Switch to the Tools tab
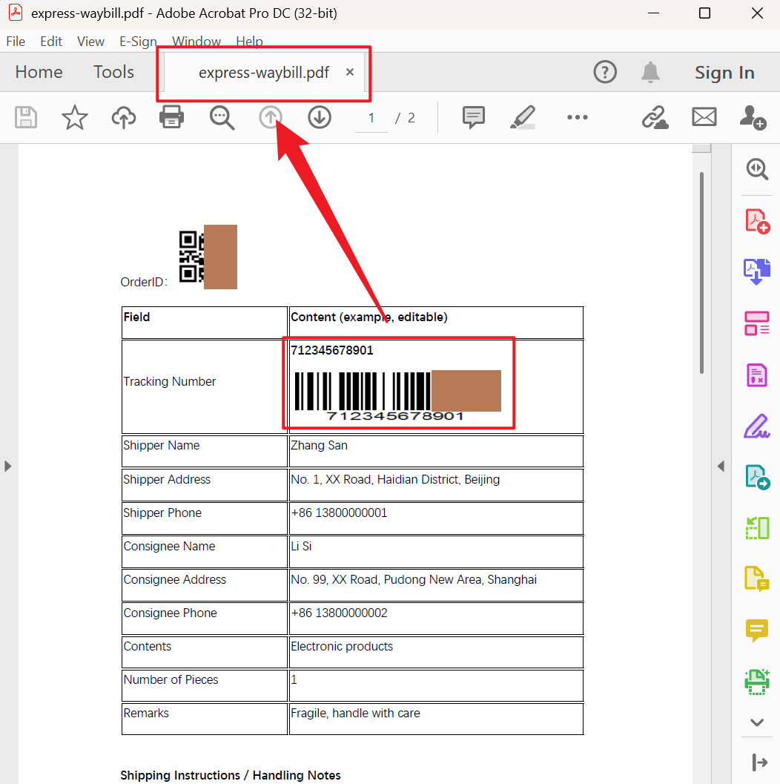 pos(113,72)
